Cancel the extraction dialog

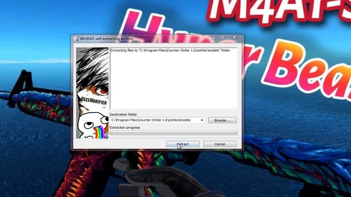pos(220,144)
